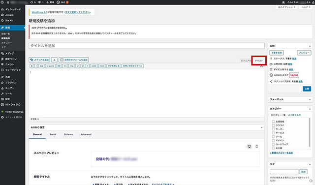
Task: Check the 未分類 category checkbox
Action: pos(273,148)
